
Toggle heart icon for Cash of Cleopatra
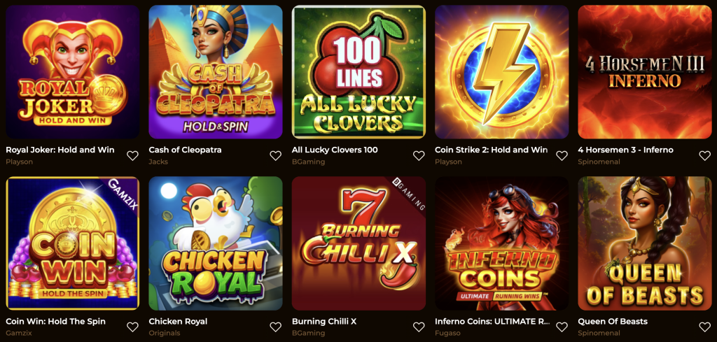(276, 156)
